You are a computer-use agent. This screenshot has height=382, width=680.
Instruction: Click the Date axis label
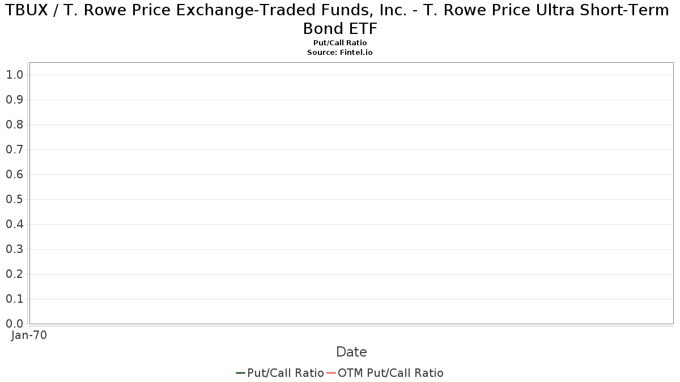pyautogui.click(x=351, y=351)
